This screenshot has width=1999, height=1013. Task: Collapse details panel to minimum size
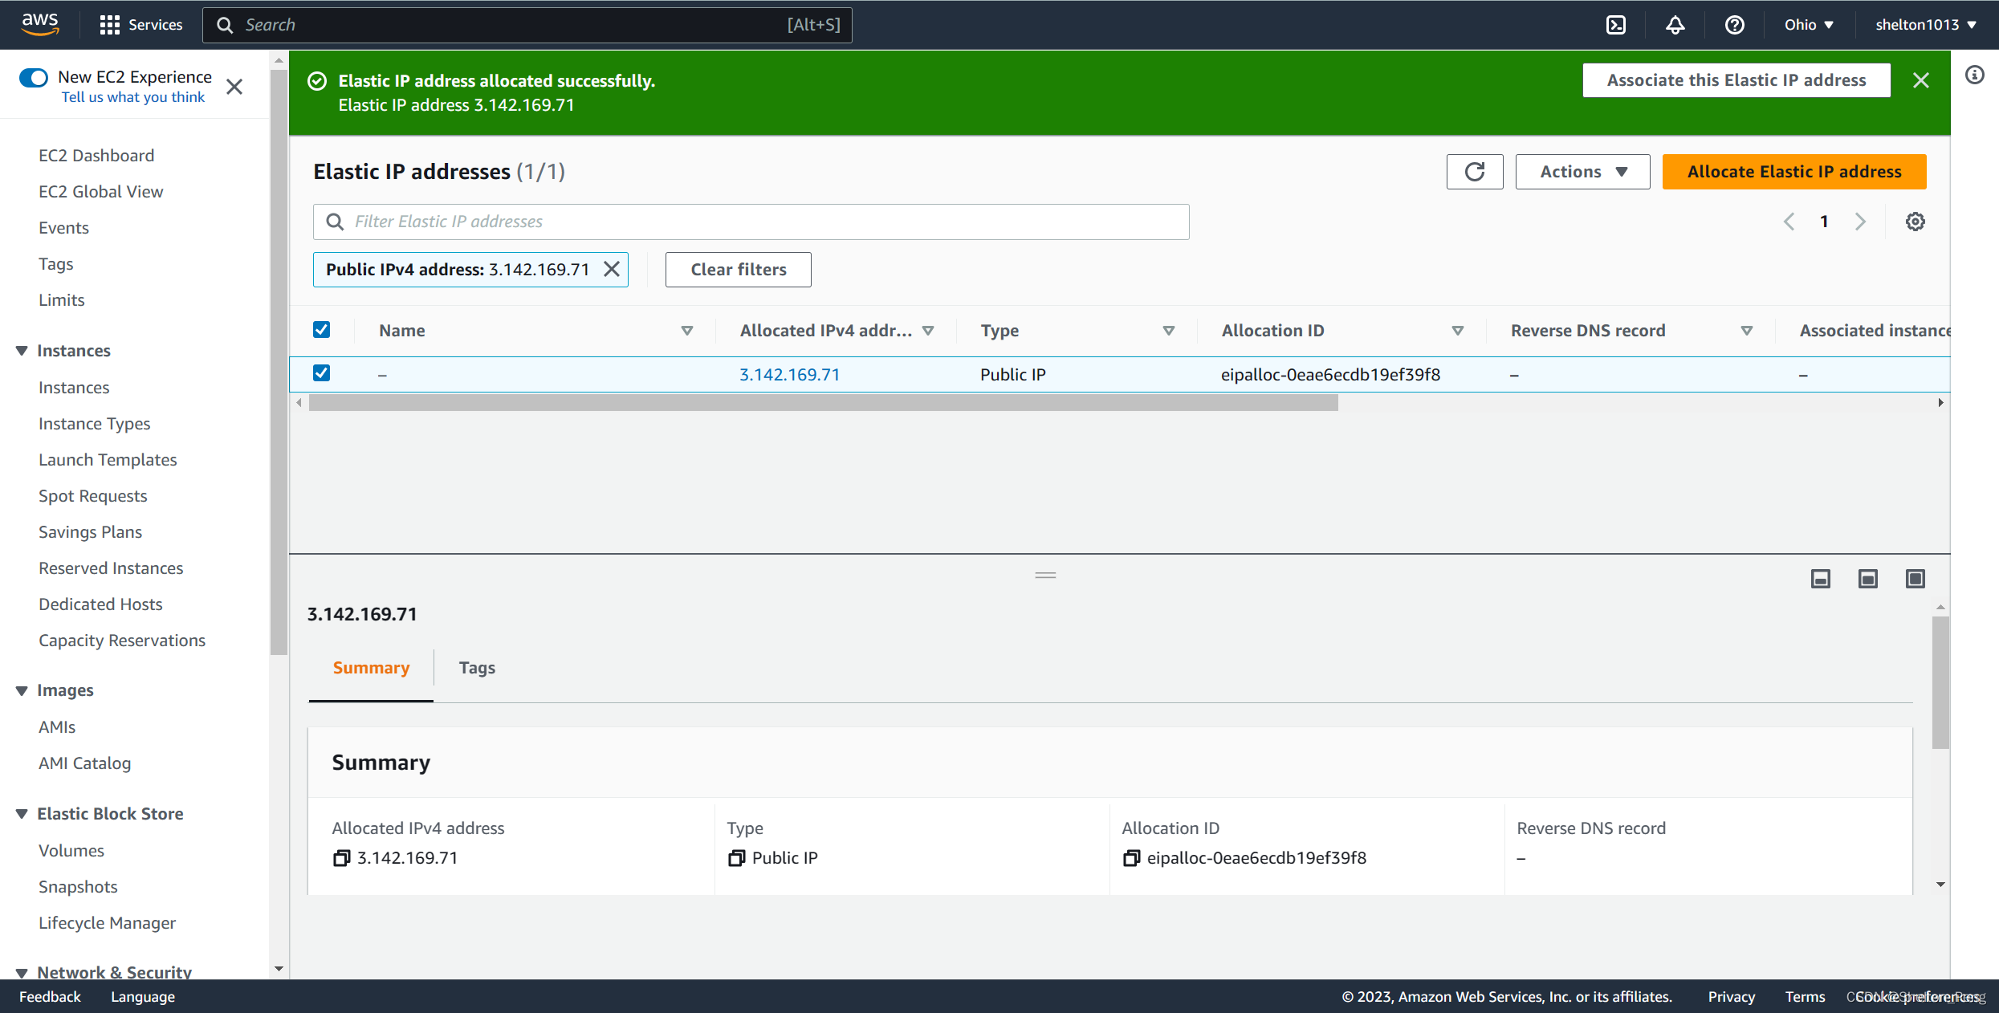click(x=1821, y=579)
